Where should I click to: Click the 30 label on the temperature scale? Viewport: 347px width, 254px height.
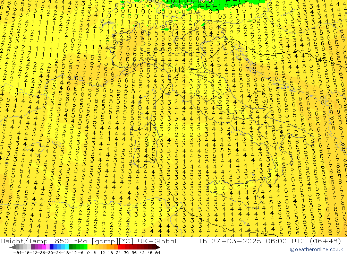point(126,253)
